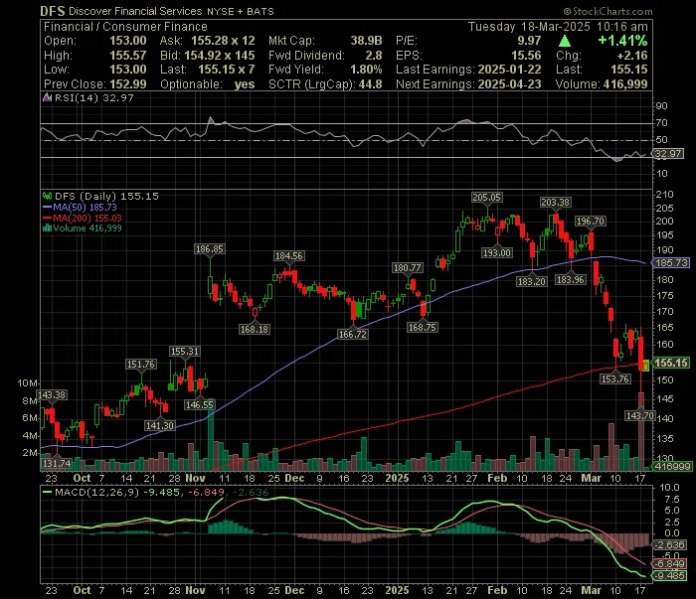
Task: Click the Chg value +2.16
Action: coord(632,55)
